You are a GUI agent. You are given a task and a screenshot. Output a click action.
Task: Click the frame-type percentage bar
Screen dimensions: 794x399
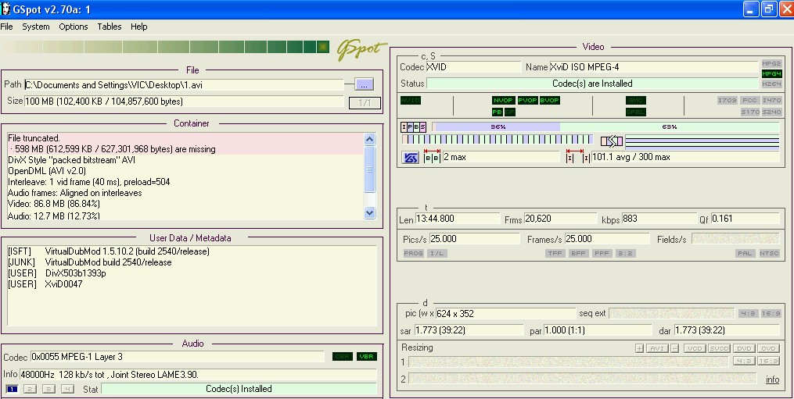pos(606,127)
